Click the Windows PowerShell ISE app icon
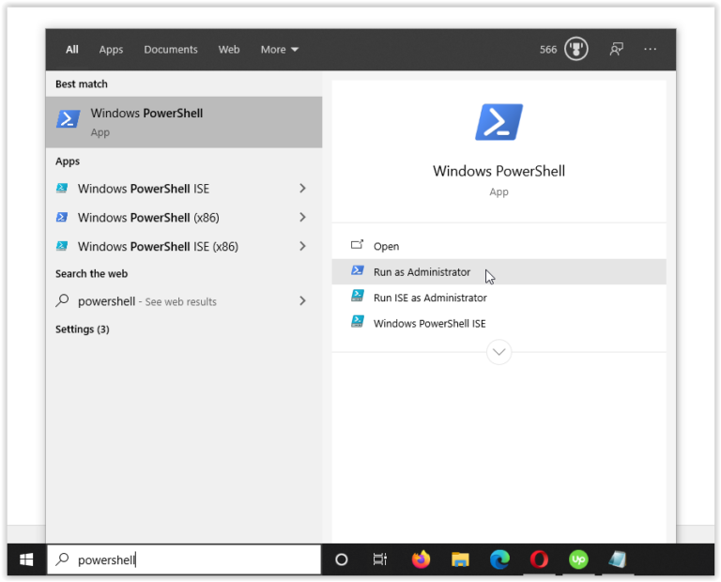Viewport: 721px width, 582px height. tap(62, 188)
